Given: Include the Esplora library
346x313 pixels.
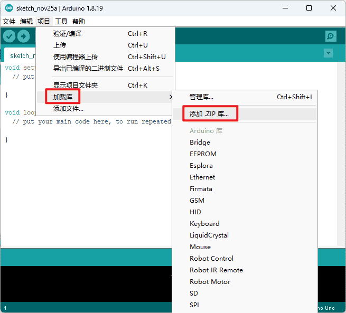Looking at the screenshot, I should point(245,166).
